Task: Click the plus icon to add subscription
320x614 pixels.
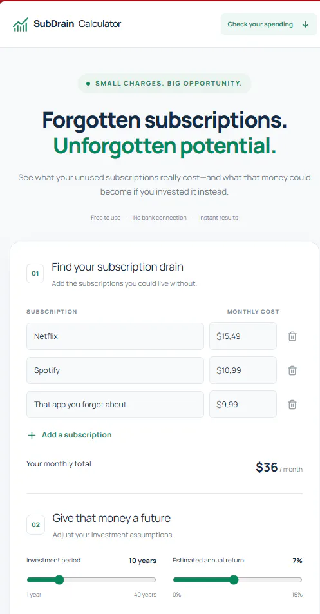Action: click(x=32, y=435)
